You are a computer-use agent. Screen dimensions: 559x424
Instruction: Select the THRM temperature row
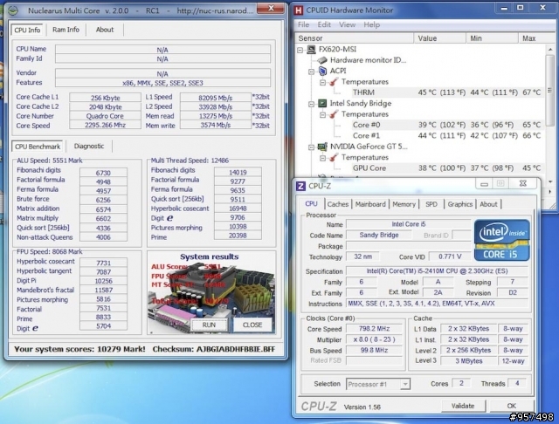tap(447, 92)
